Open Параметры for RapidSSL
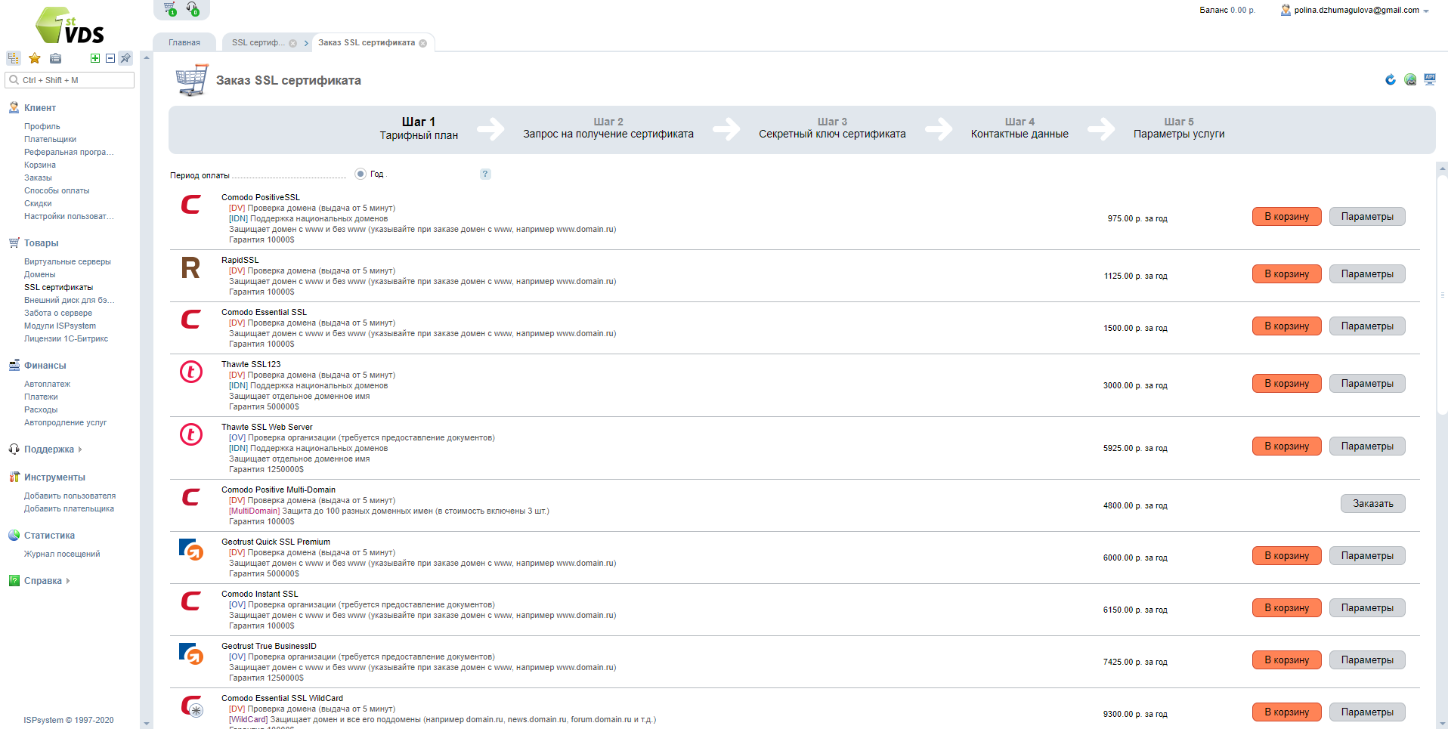This screenshot has width=1448, height=729. (x=1367, y=274)
